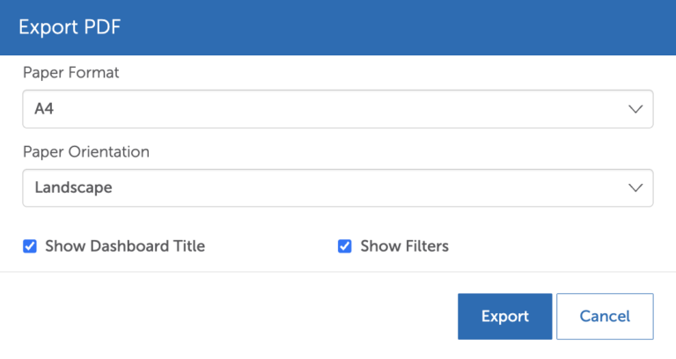This screenshot has height=359, width=676.
Task: Click the Export button
Action: 504,317
